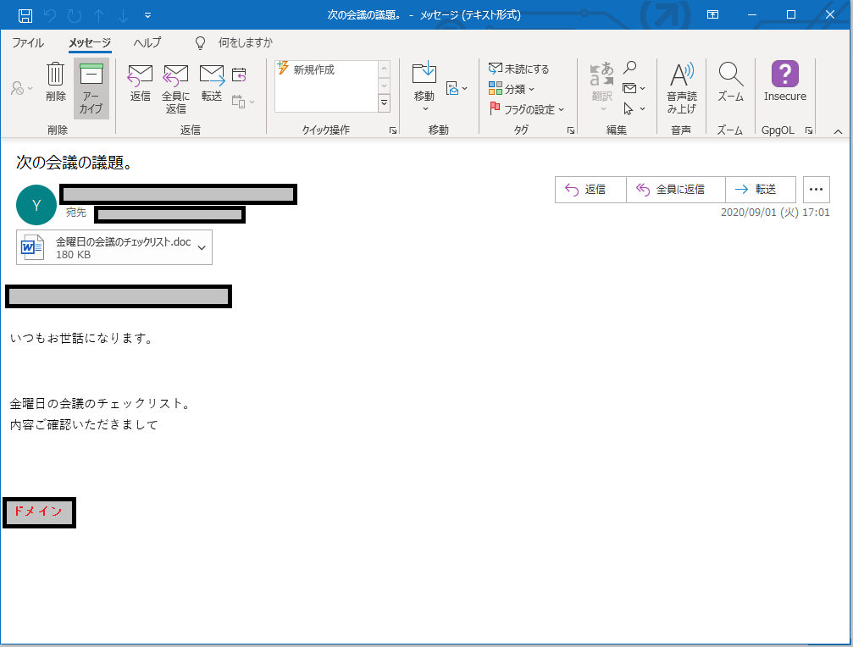The image size is (853, 647).
Task: Click 全員に返信 in the message header
Action: coord(676,189)
